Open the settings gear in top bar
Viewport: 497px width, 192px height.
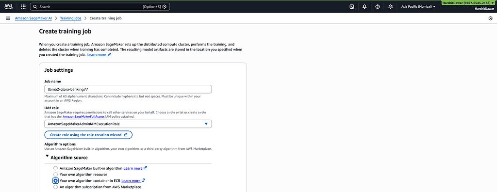coord(391,6)
